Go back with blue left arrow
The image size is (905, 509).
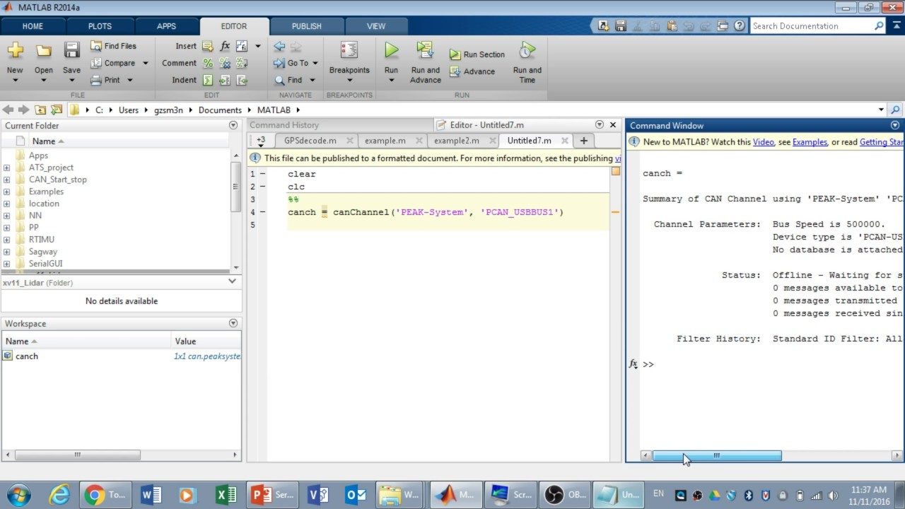(279, 46)
